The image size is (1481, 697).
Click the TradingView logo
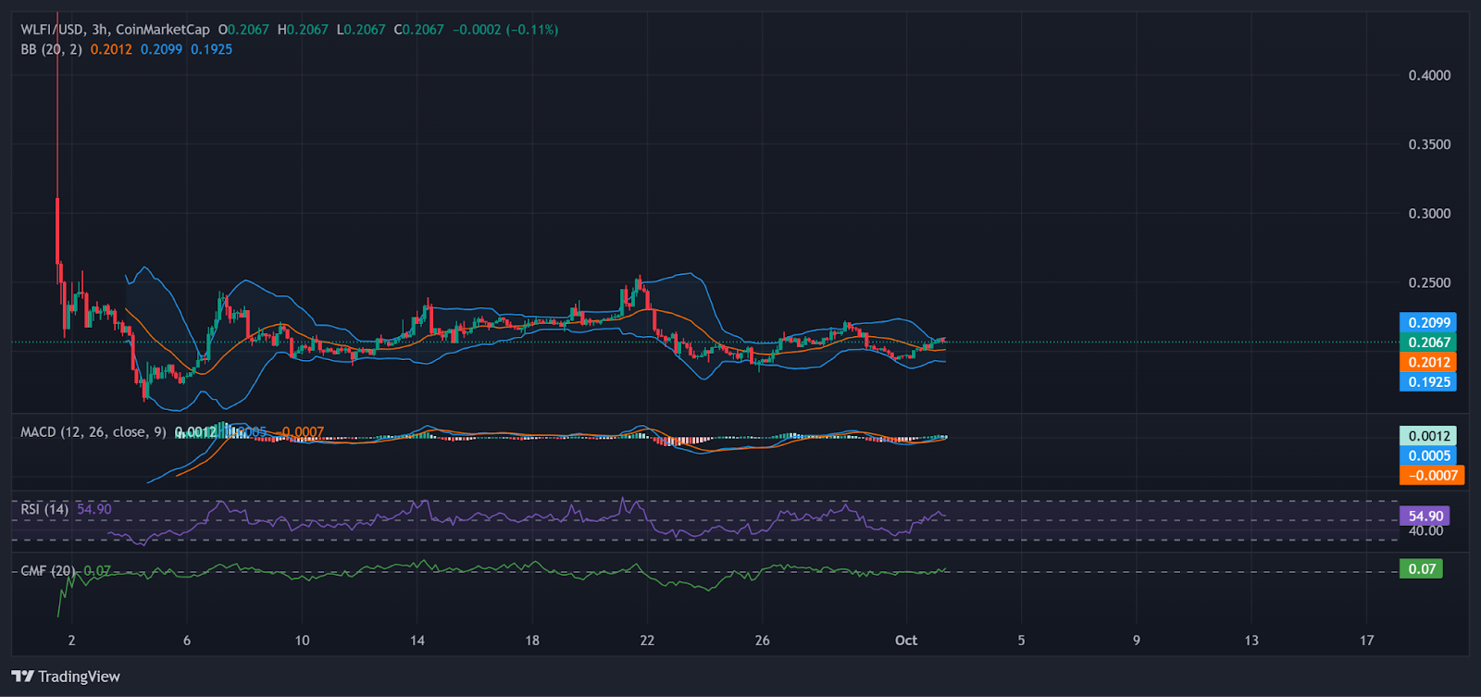tap(66, 677)
